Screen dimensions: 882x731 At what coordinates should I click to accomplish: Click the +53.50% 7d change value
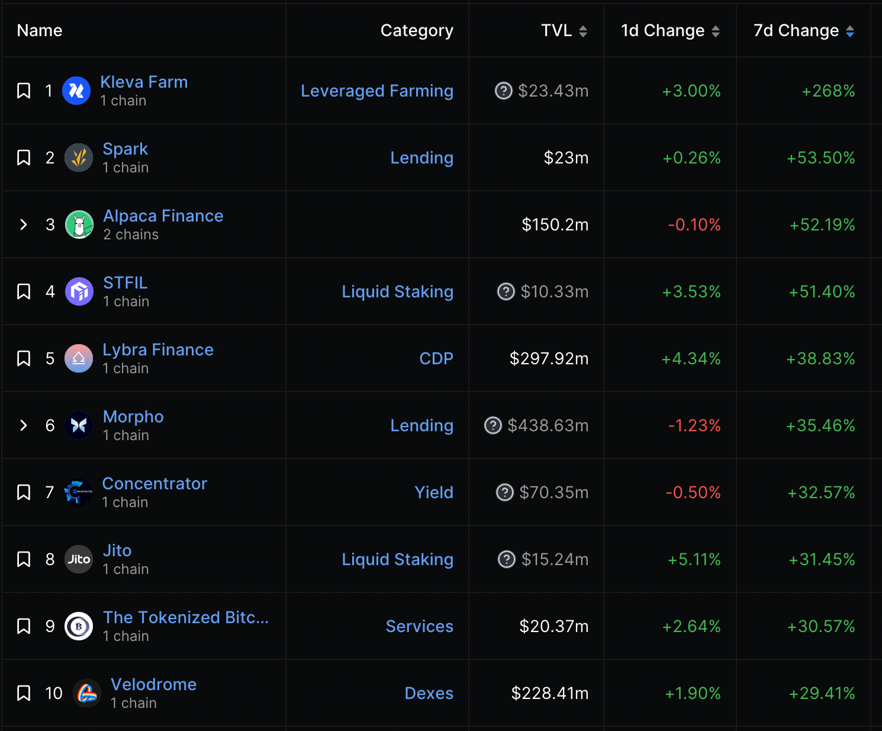pyautogui.click(x=820, y=158)
